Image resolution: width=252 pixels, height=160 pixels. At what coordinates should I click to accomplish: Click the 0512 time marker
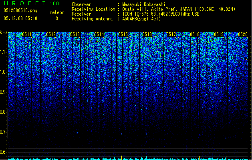51,34
